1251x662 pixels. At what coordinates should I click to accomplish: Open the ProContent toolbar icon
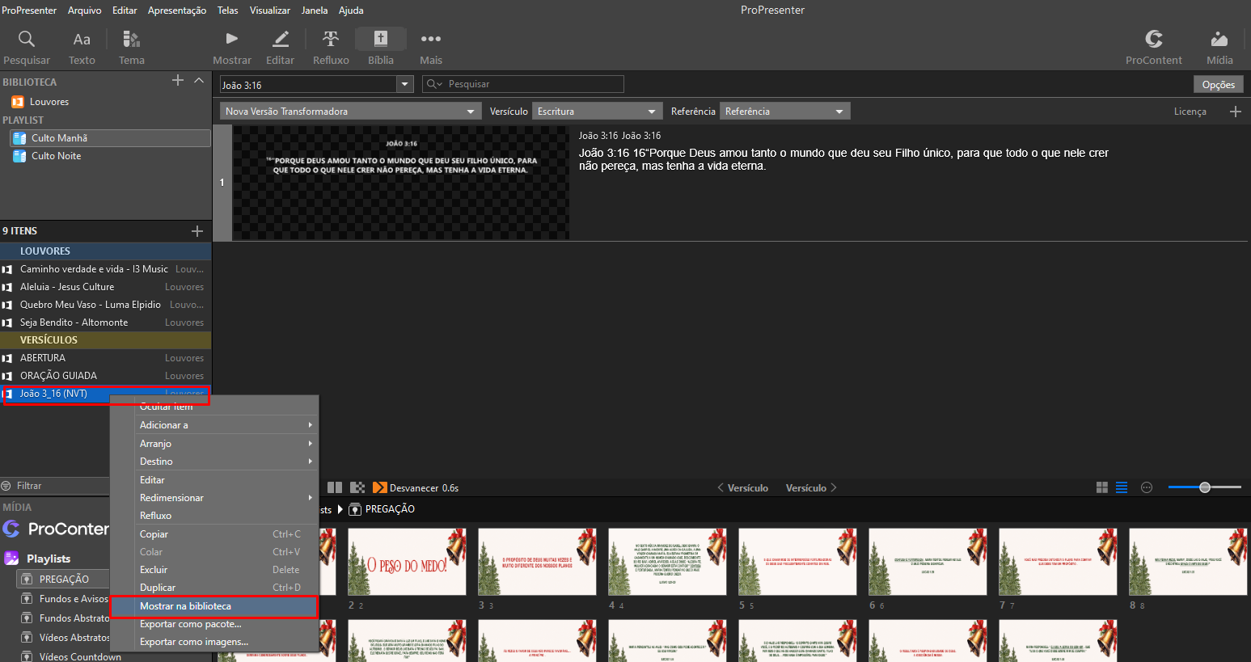pos(1154,39)
